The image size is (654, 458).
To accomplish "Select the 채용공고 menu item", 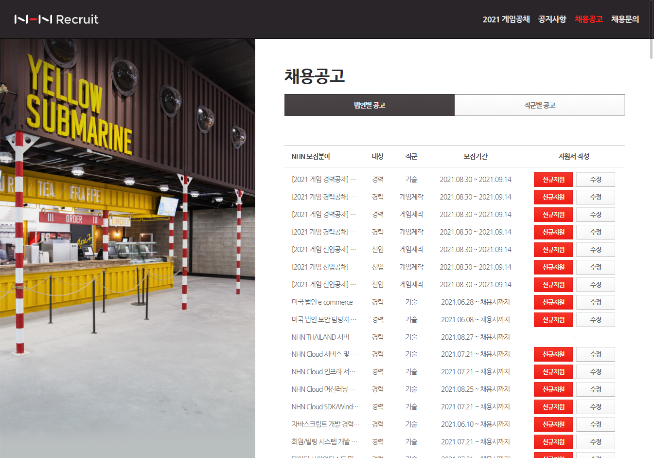I will 589,19.
